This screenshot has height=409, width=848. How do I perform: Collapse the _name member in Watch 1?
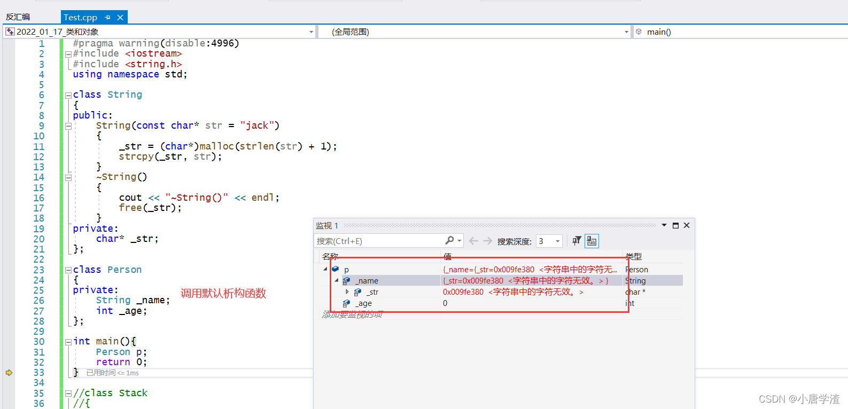click(x=337, y=280)
